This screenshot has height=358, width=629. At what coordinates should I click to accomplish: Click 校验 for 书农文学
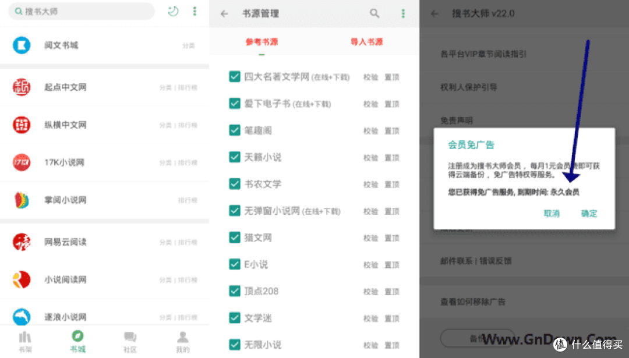(370, 185)
